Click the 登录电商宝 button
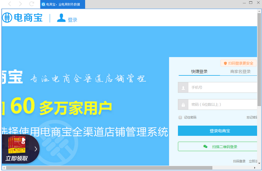The image size is (262, 171). [x=217, y=131]
